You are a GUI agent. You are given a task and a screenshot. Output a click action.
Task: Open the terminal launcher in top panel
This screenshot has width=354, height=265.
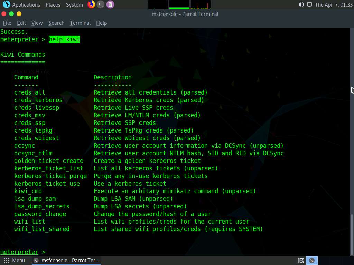101,4
